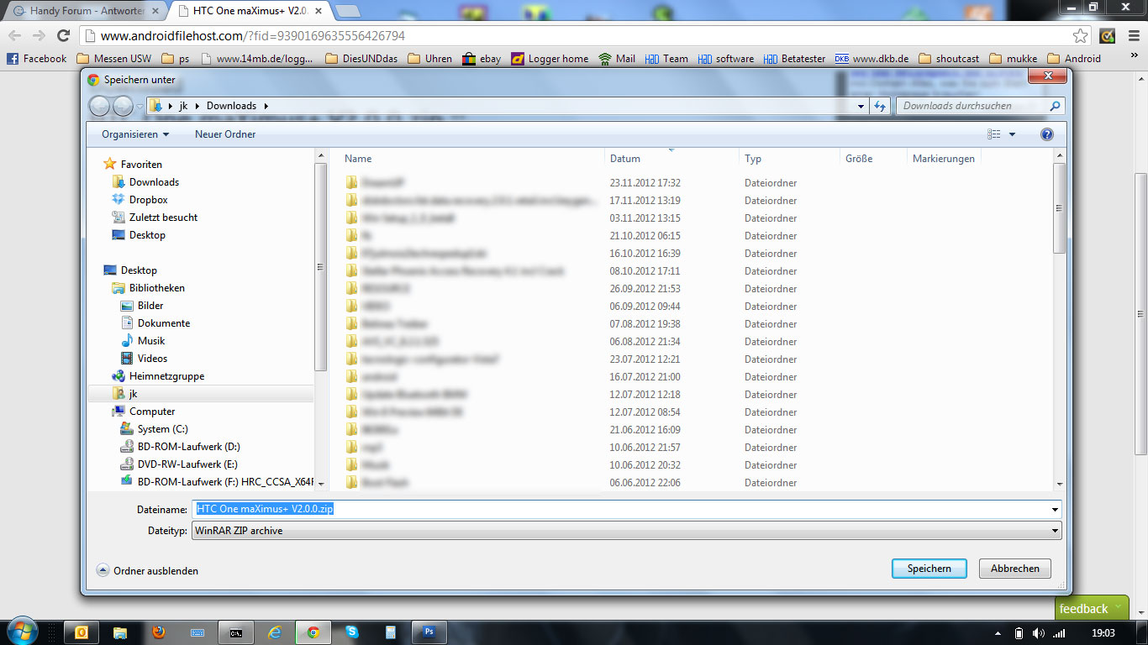Open the recent locations dropdown by nav arrows
This screenshot has width=1148, height=645.
tap(140, 106)
